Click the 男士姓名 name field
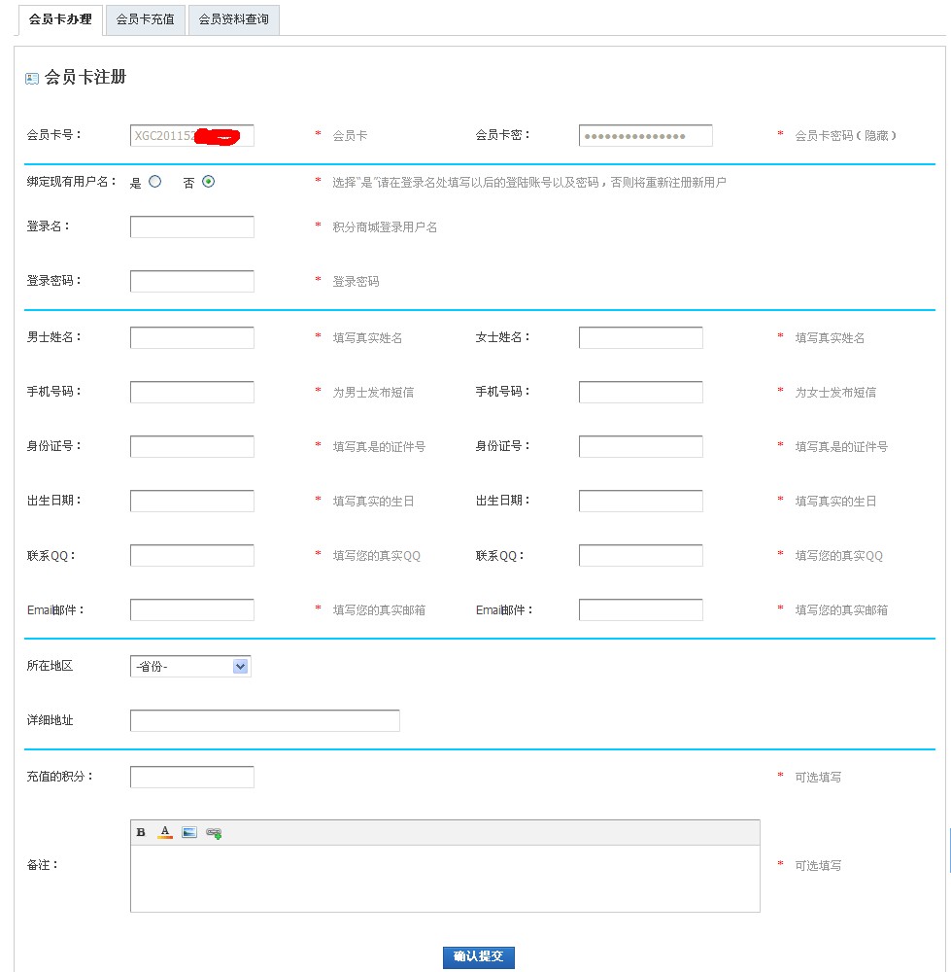The width and height of the screenshot is (951, 972). [190, 336]
